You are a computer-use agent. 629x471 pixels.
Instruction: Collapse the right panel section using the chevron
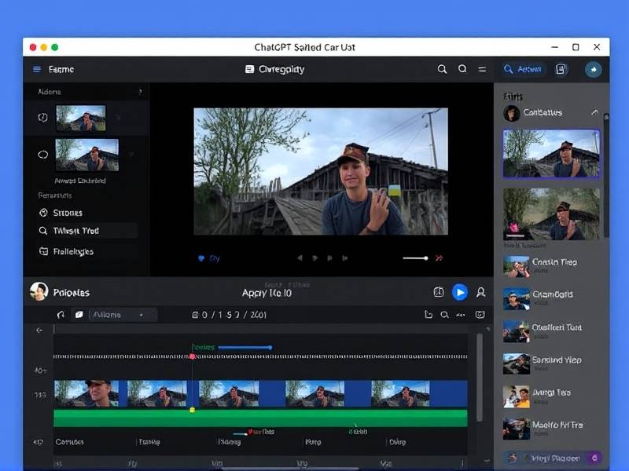(594, 112)
